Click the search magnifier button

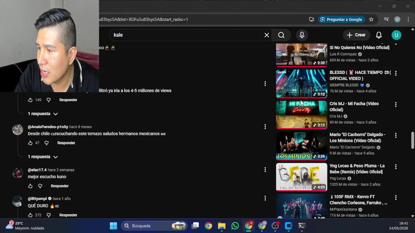click(x=281, y=35)
